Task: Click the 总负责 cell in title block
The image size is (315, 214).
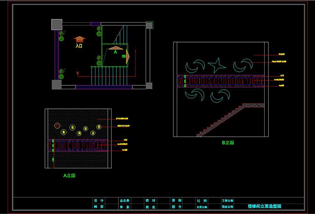Action: click(125, 201)
